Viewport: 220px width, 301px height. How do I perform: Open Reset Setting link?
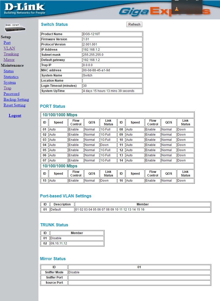click(x=14, y=105)
